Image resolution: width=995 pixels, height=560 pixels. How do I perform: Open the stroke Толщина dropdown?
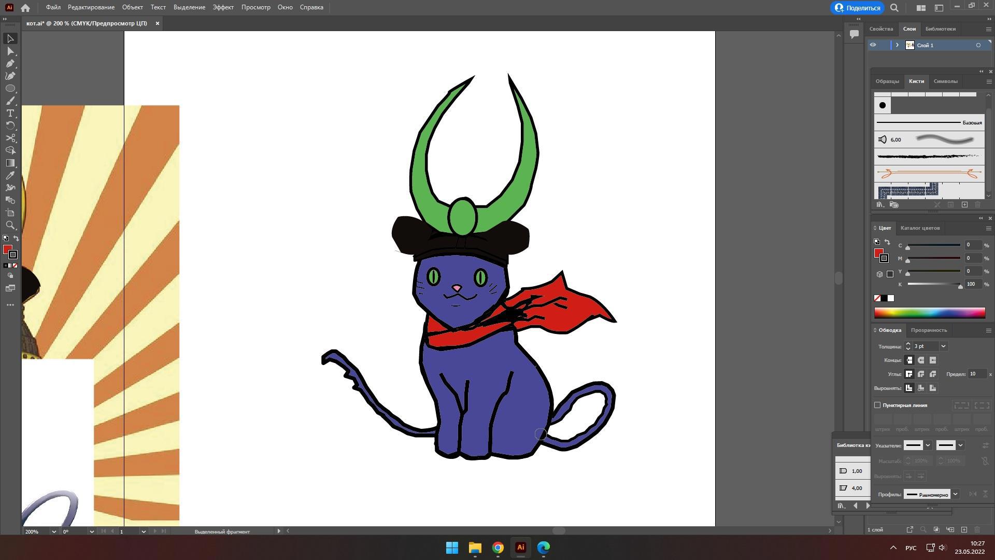(x=943, y=346)
